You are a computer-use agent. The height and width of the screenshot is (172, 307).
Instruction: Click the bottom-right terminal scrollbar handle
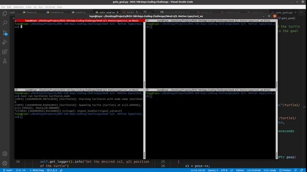[276, 155]
